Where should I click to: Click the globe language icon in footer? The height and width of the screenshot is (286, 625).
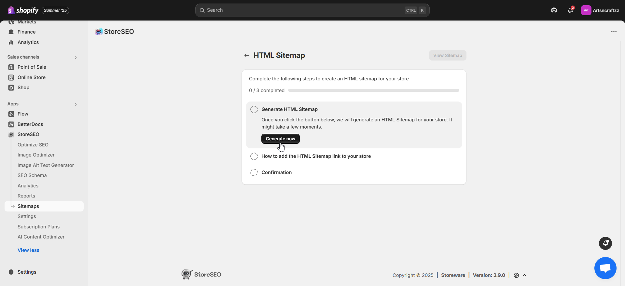click(516, 275)
